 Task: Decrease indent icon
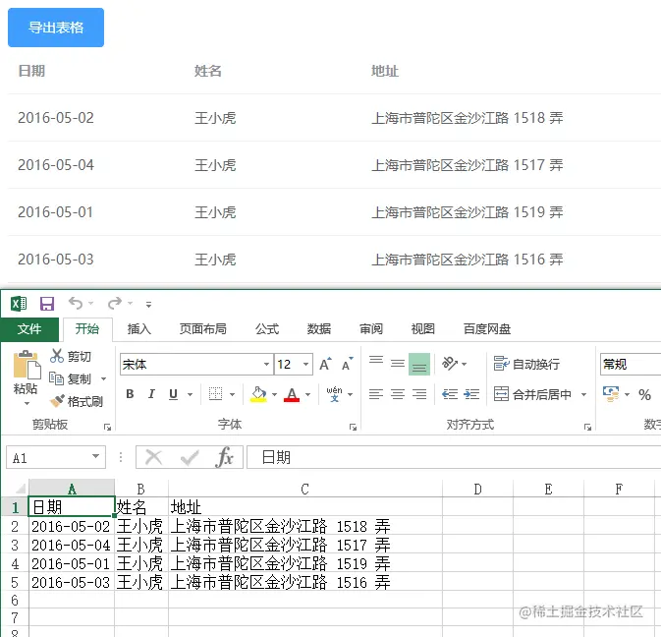450,394
